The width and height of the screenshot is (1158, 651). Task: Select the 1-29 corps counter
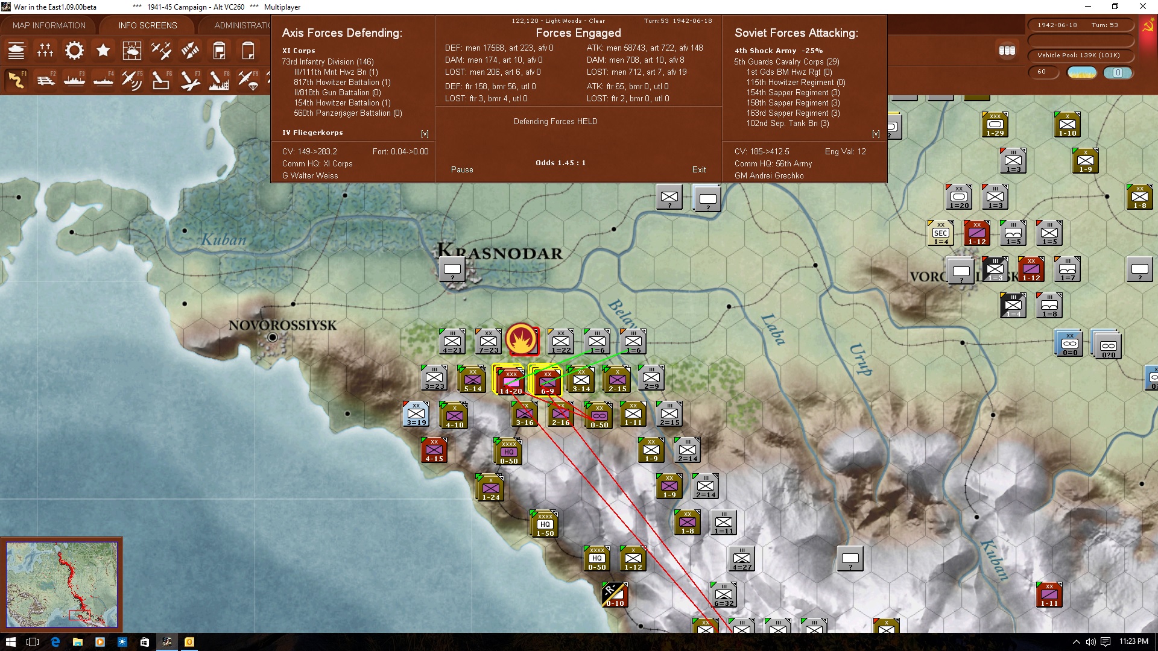[995, 124]
